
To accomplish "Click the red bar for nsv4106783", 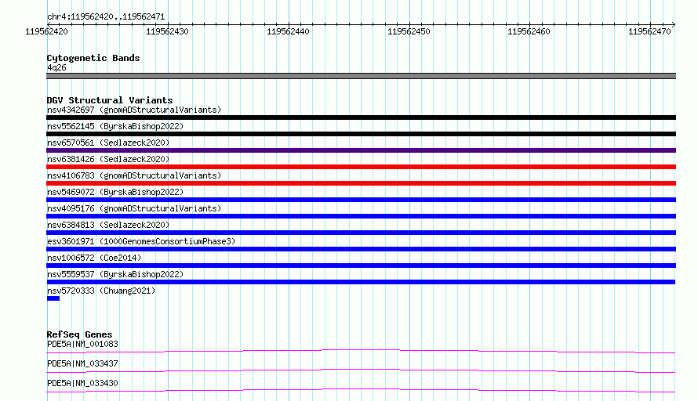I will [x=361, y=183].
